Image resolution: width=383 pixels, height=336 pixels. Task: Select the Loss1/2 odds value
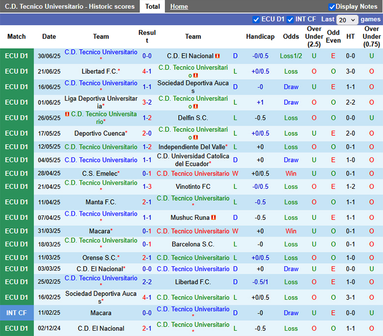point(291,56)
